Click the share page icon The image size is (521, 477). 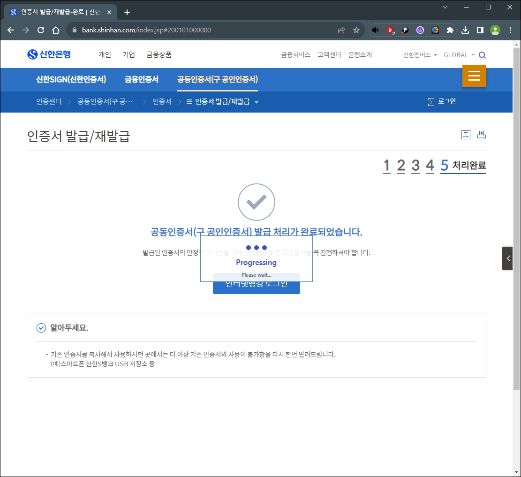pos(341,30)
